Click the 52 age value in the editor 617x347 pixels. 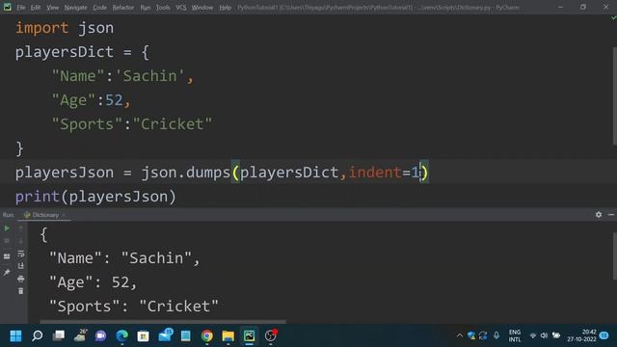pos(114,100)
